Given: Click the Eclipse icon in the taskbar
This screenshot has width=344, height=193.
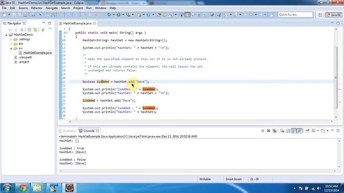Looking at the screenshot, I should (x=69, y=188).
